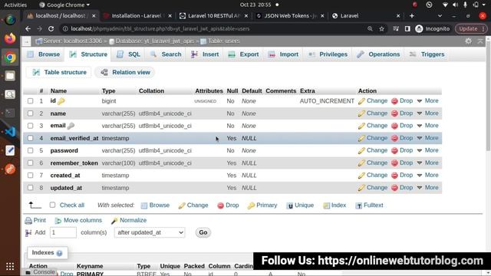Viewport: 491px width, 276px height.
Task: Click the Move columns icon
Action: click(58, 221)
